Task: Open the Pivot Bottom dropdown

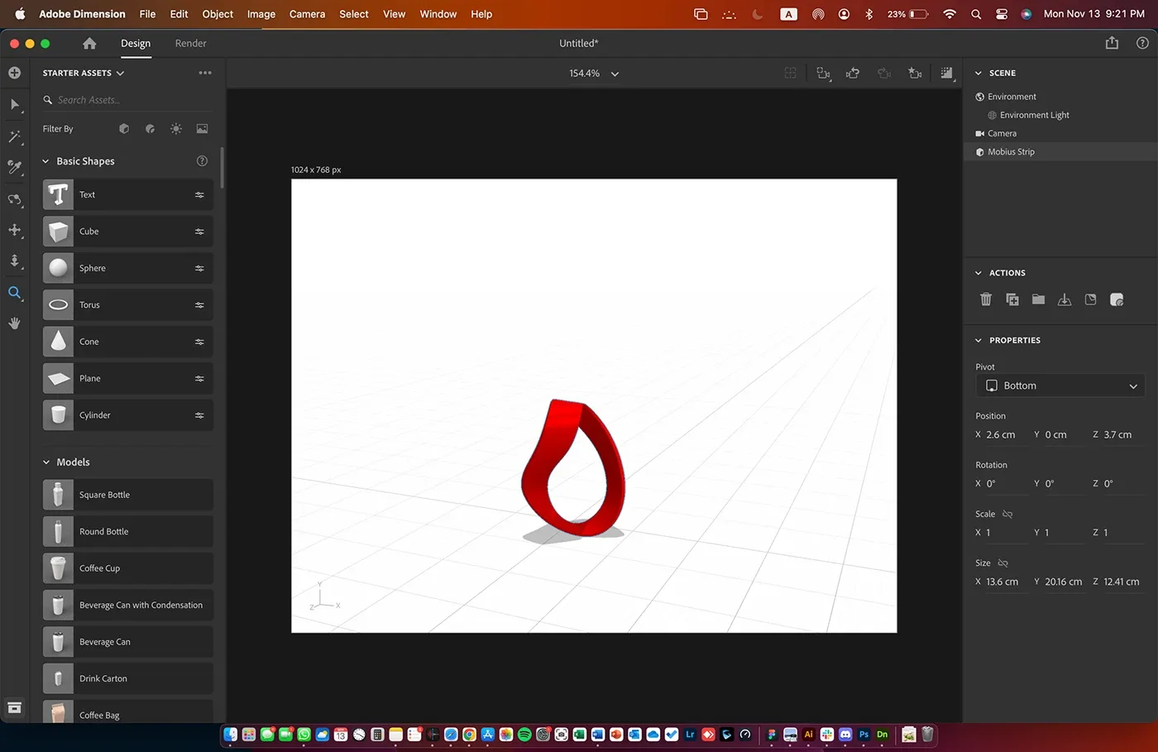Action: [1060, 386]
